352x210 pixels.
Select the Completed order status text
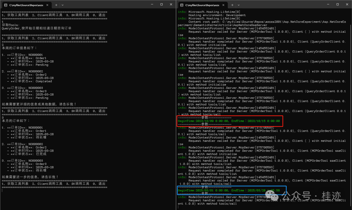click(x=43, y=81)
